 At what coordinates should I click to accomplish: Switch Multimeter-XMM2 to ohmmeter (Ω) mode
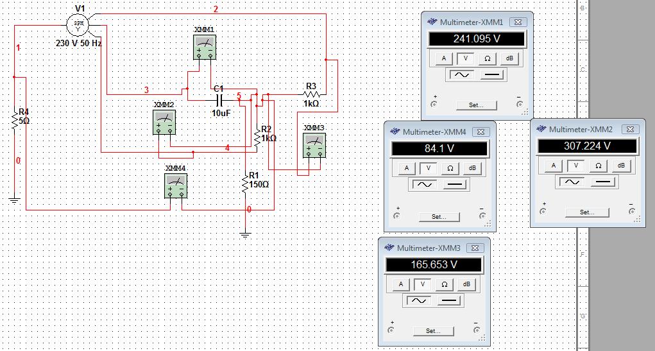click(598, 166)
